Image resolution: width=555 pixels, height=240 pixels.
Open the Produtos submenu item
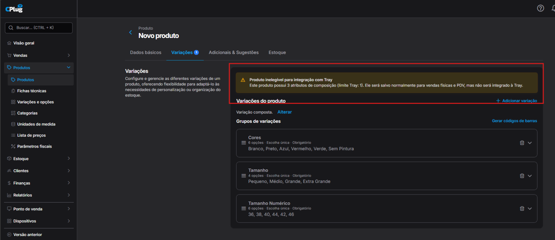coord(41,80)
